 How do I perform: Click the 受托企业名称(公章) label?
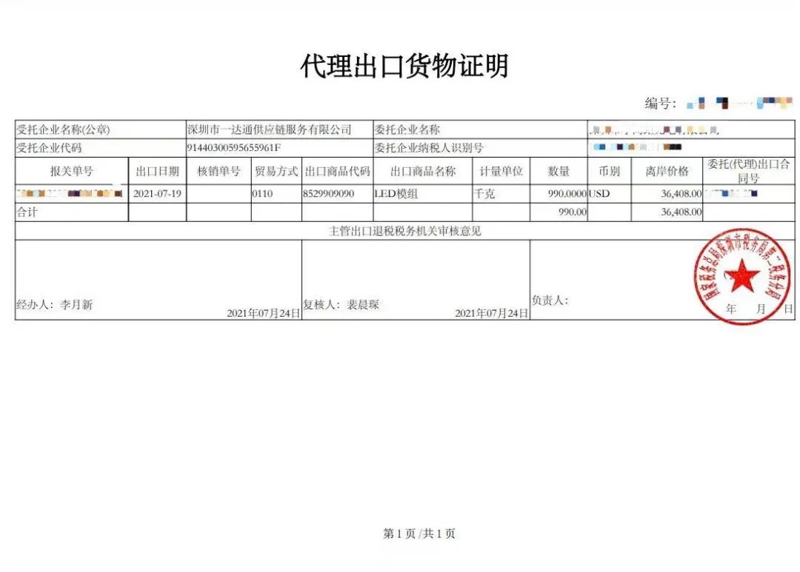coord(63,130)
